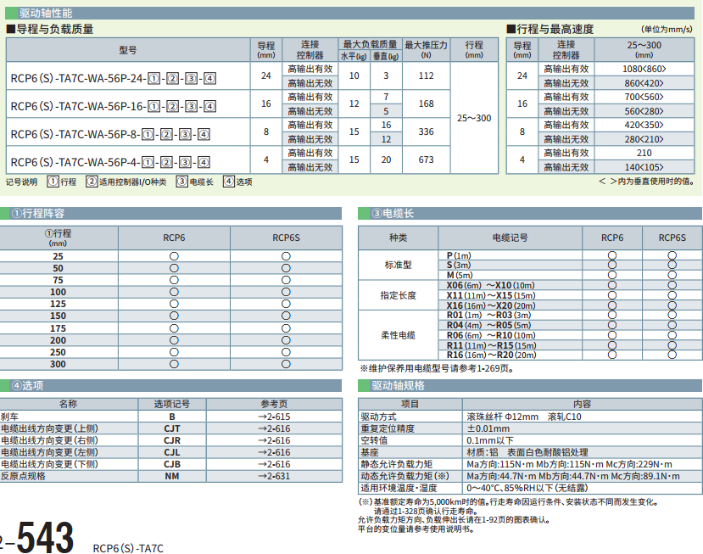The image size is (703, 554).
Task: Click the "标准型" cable type cell
Action: tap(398, 265)
